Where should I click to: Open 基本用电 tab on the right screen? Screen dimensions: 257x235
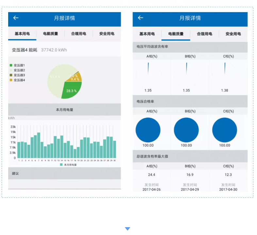click(x=147, y=34)
